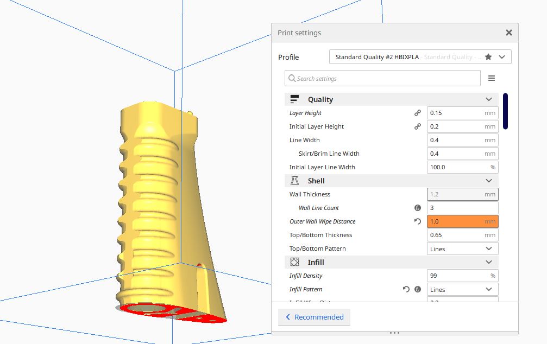Open the Top/Bottom Pattern dropdown
Image resolution: width=547 pixels, height=344 pixels.
462,249
